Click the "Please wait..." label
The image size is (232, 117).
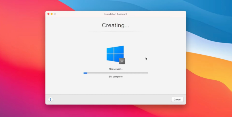pyautogui.click(x=115, y=69)
